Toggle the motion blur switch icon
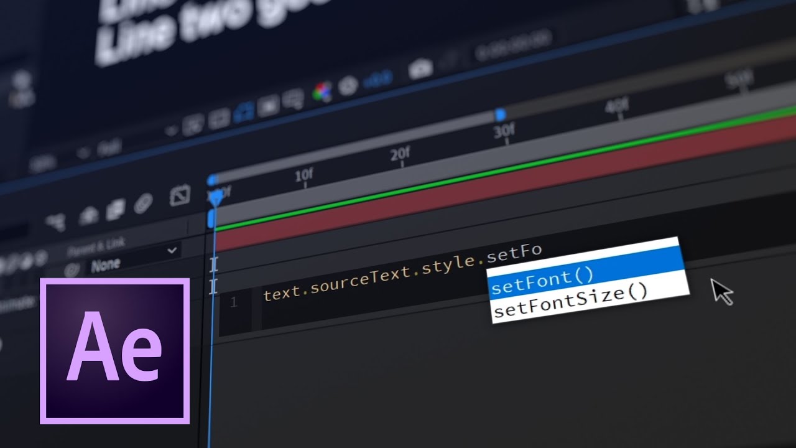This screenshot has width=796, height=448. tap(144, 203)
